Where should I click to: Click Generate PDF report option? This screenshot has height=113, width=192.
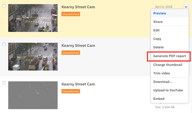tap(170, 56)
